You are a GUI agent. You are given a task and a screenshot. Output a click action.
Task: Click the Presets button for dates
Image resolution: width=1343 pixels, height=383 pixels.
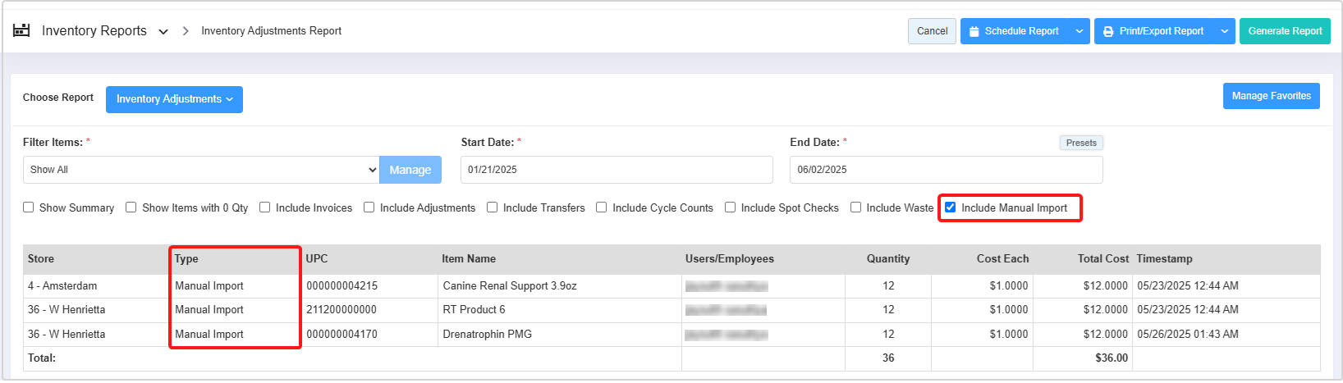[1080, 143]
